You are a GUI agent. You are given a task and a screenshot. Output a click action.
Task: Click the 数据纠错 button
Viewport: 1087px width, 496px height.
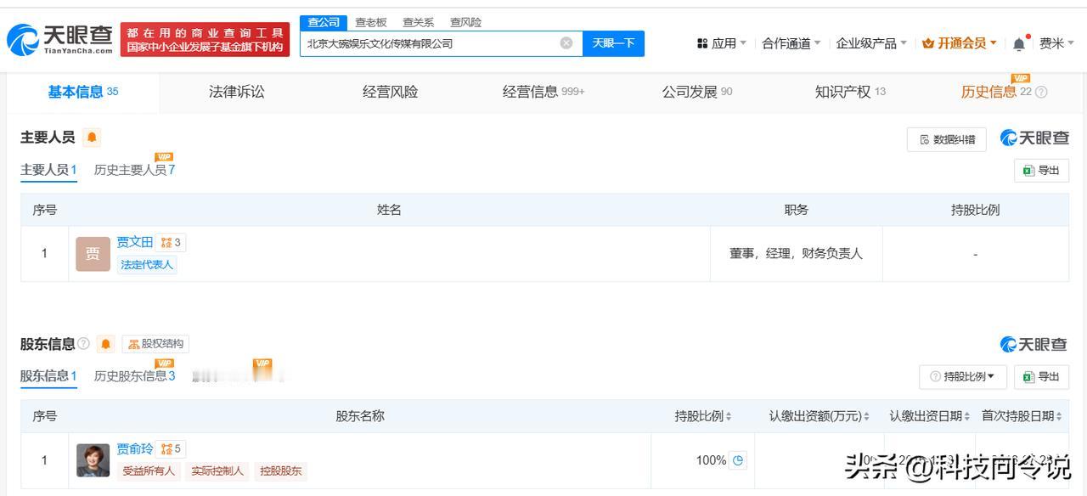pos(947,139)
